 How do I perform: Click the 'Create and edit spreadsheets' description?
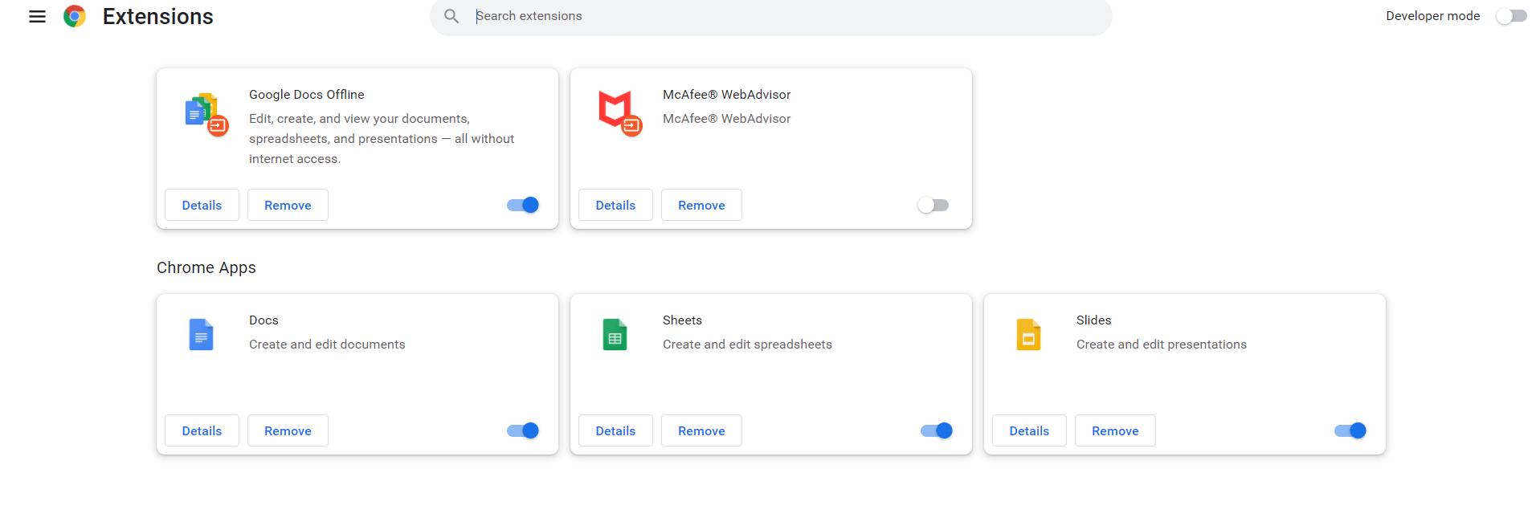point(747,345)
